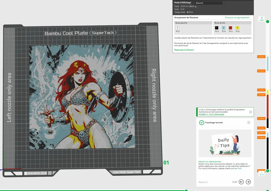This screenshot has width=271, height=191.
Task: Click the 32 / 2,64 layer height label
Action: (262, 19)
